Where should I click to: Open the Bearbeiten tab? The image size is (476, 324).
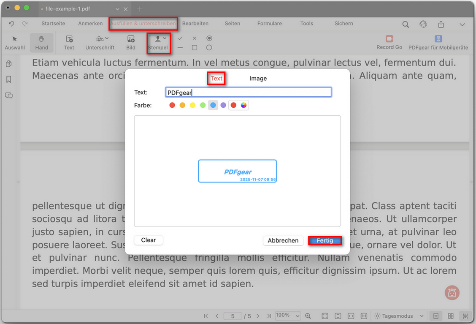pos(195,23)
